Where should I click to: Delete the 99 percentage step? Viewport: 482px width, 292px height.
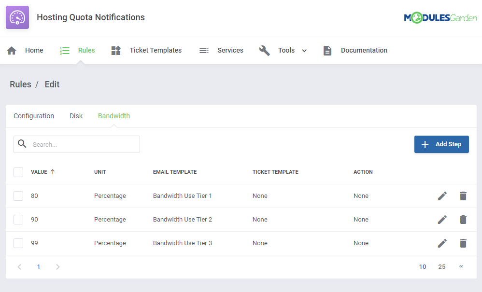[x=463, y=243]
